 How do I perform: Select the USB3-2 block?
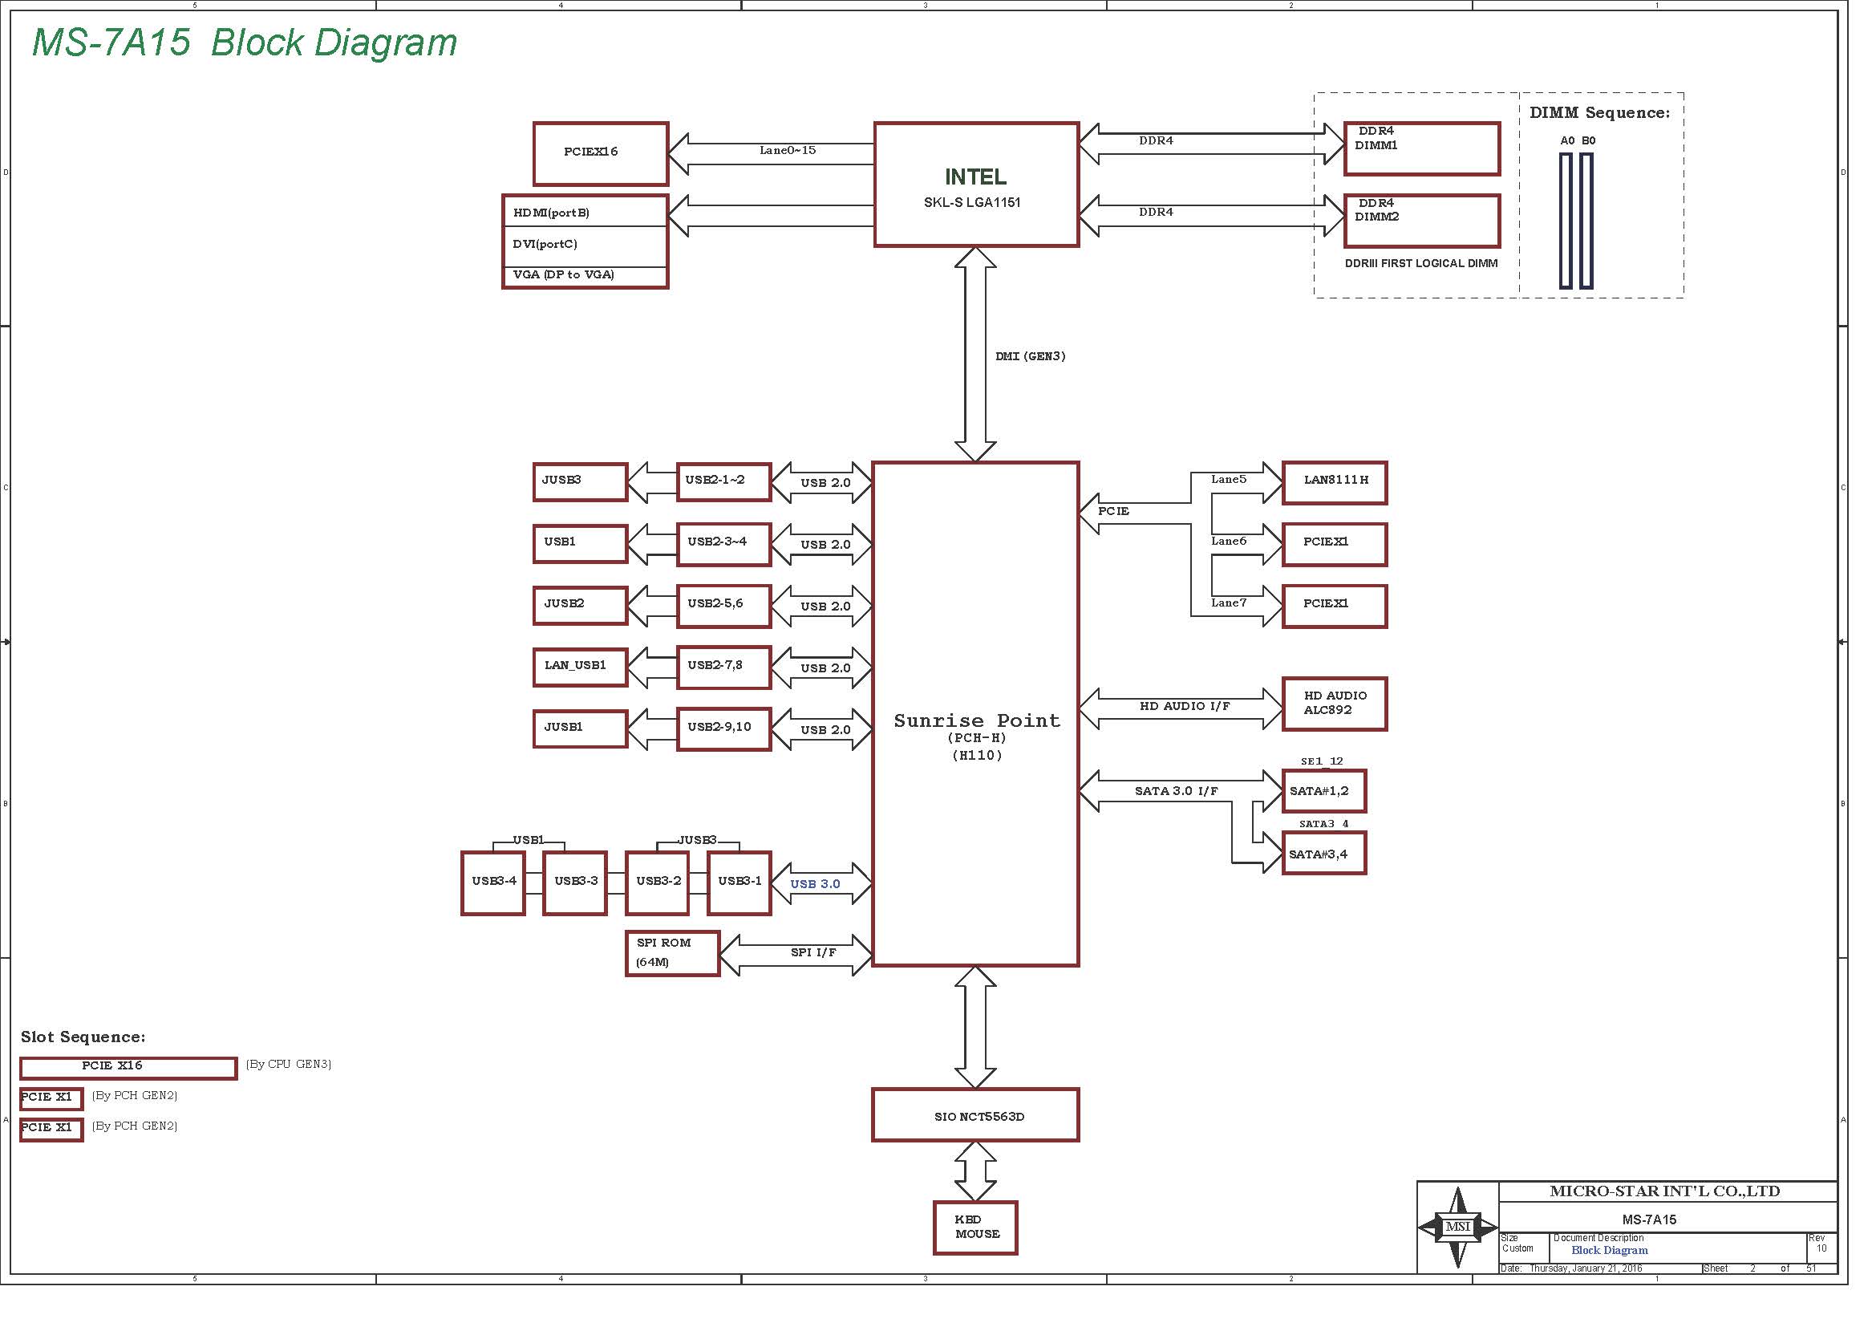click(658, 883)
